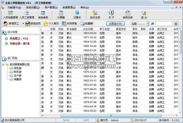Click the magnifier search icon
Screen dimensions: 183x123
[152, 24]
